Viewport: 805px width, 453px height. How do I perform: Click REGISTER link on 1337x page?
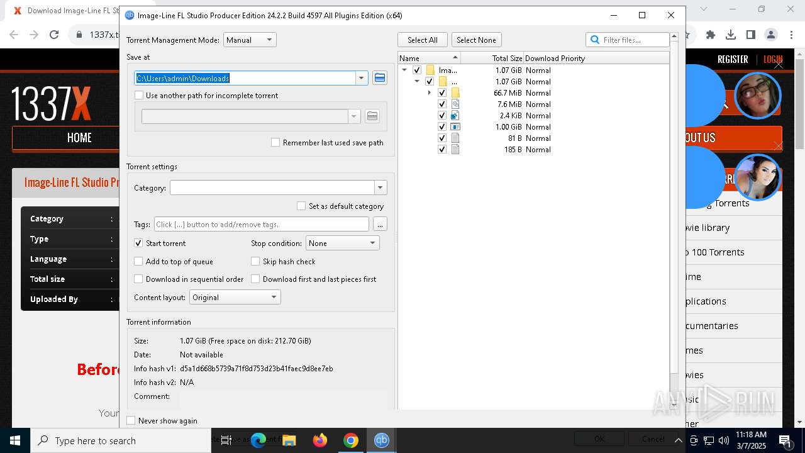click(x=733, y=59)
